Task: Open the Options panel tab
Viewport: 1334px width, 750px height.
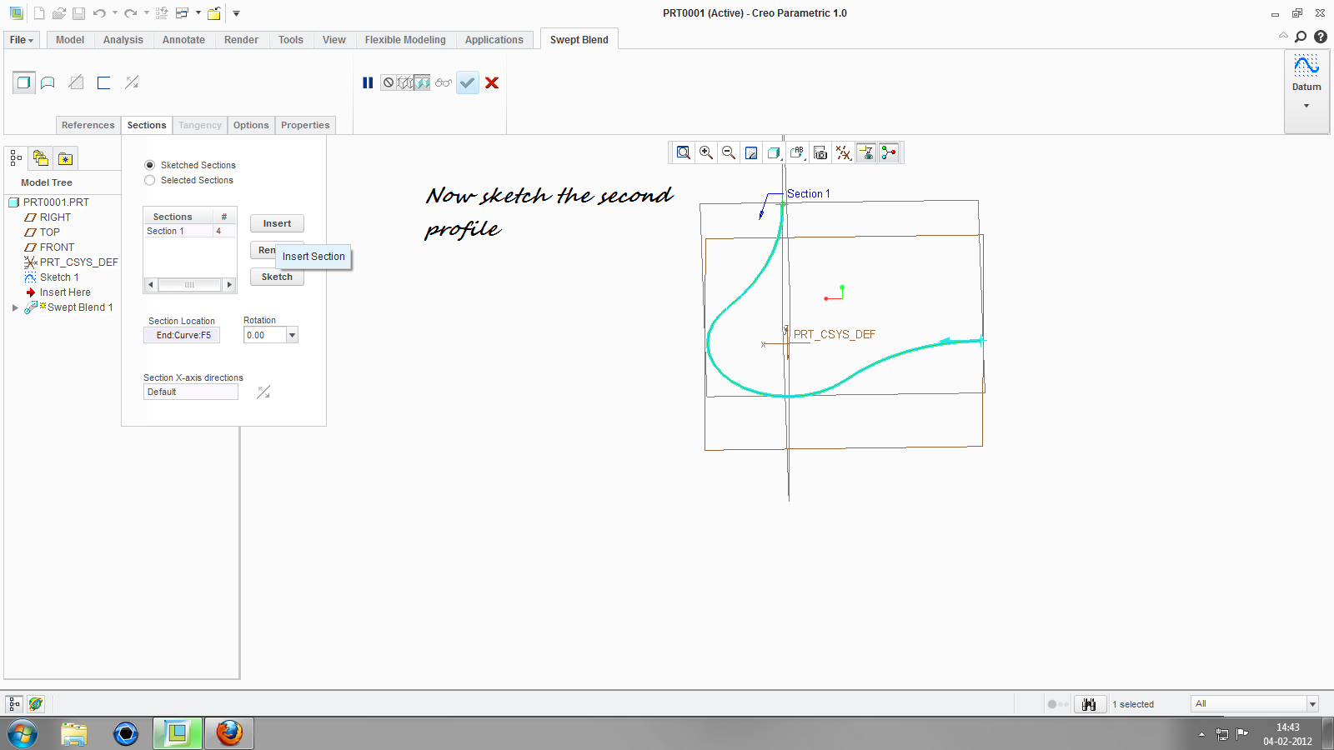Action: [x=251, y=125]
